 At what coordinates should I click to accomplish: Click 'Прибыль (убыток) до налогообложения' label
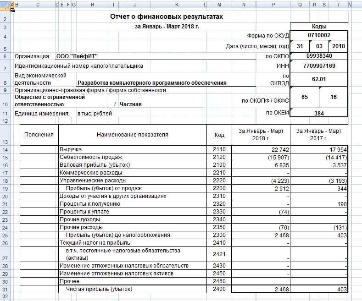point(118,235)
